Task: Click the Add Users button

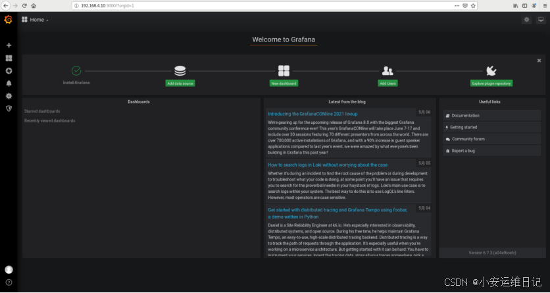Action: pyautogui.click(x=387, y=84)
